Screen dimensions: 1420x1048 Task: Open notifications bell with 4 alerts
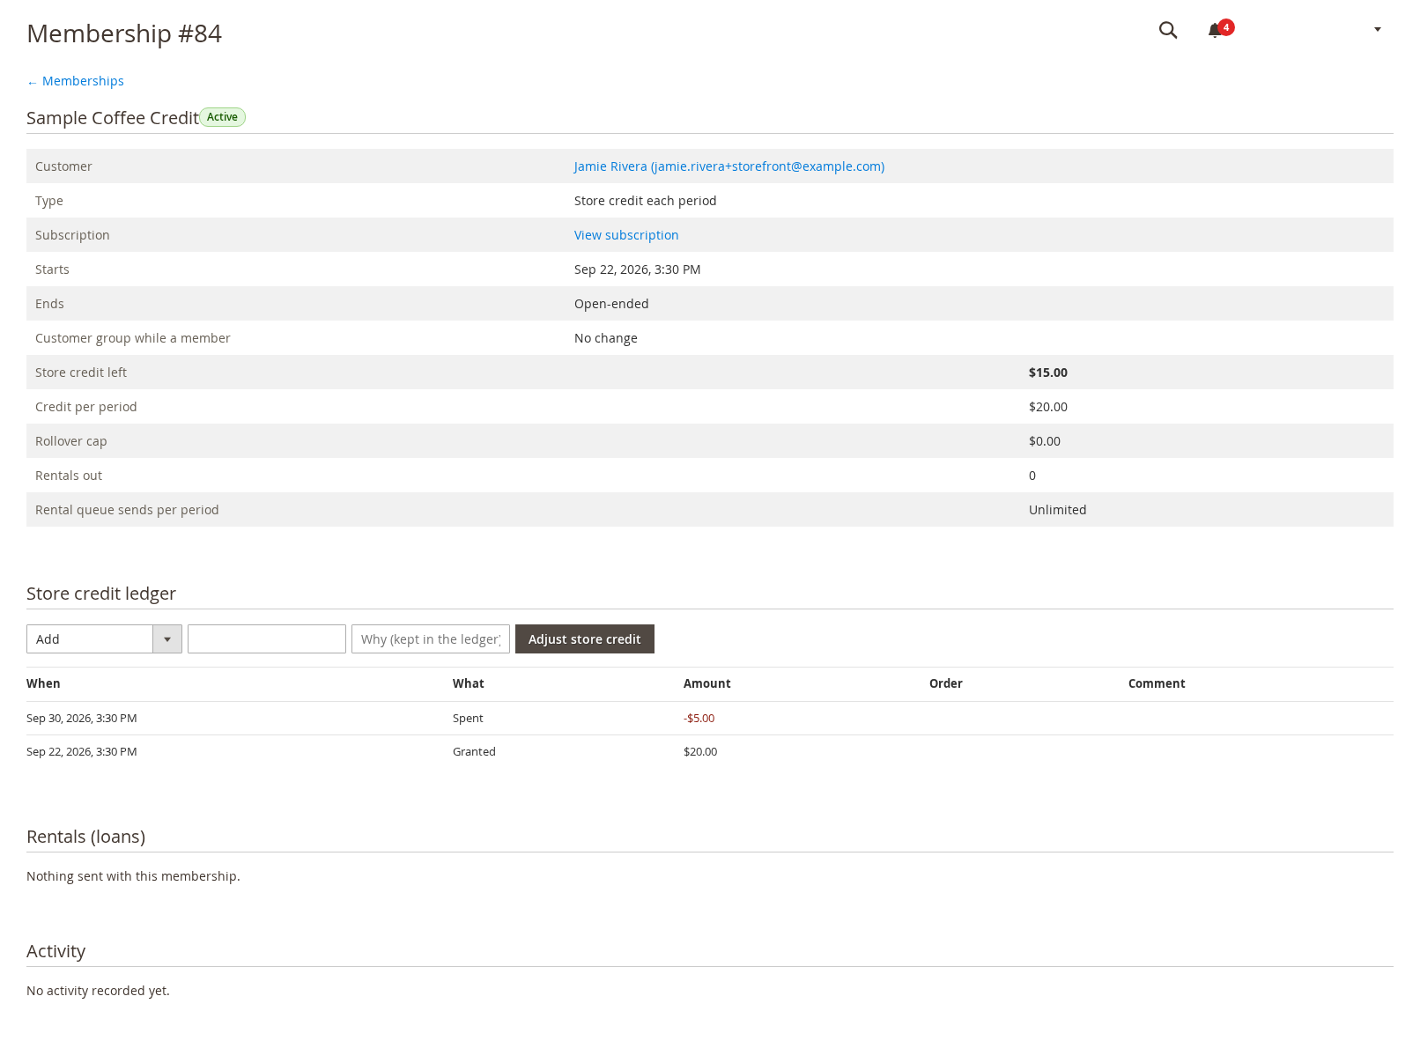pos(1220,29)
